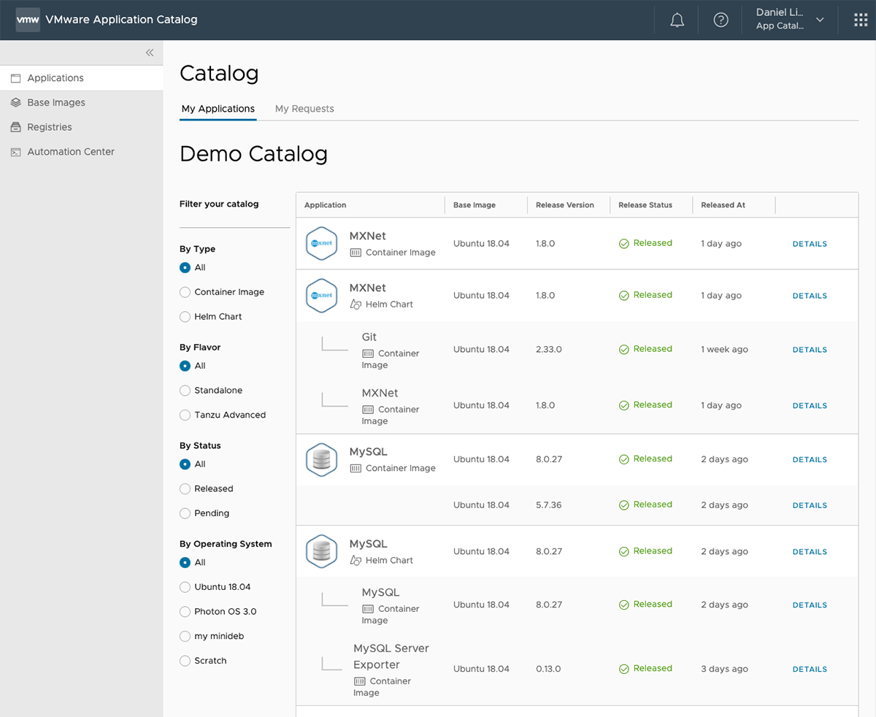Viewport: 876px width, 717px height.
Task: Open DETAILS for MXNet Helm Chart
Action: 810,296
